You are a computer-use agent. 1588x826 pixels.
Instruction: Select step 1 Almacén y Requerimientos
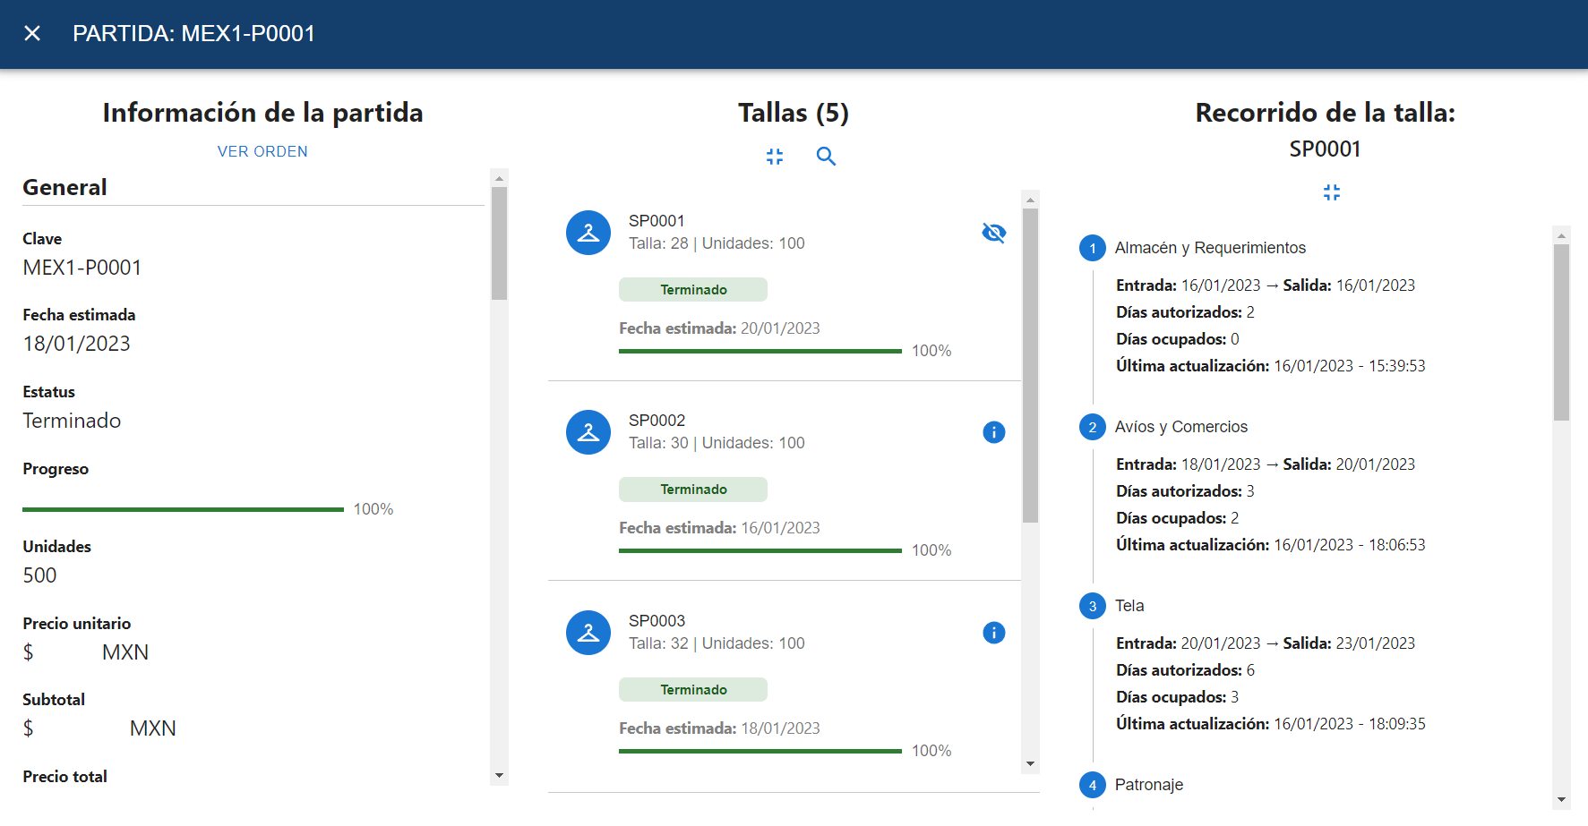(1209, 248)
